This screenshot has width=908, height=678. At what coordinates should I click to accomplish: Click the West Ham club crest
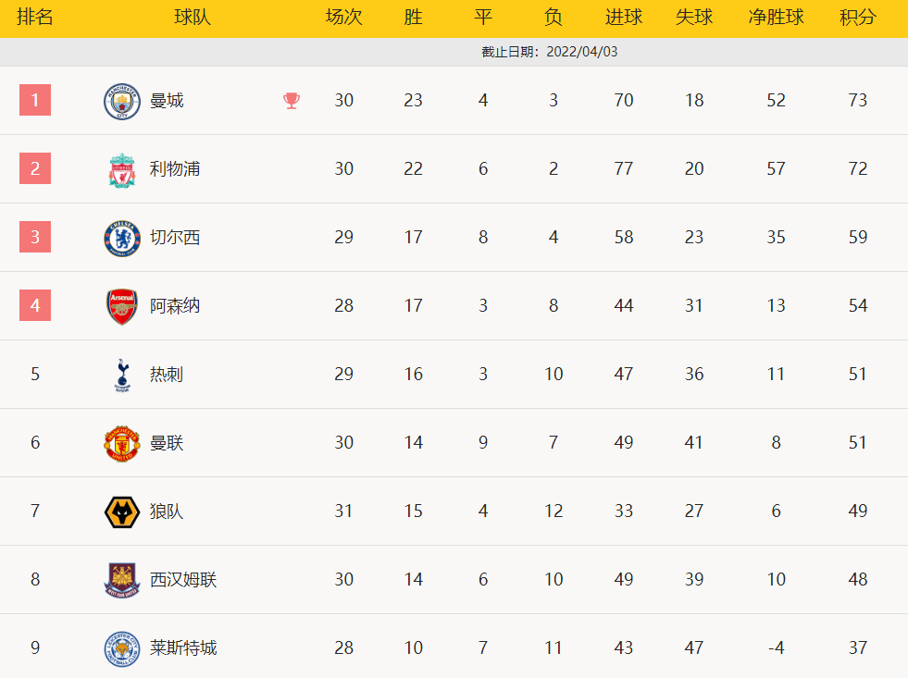121,580
